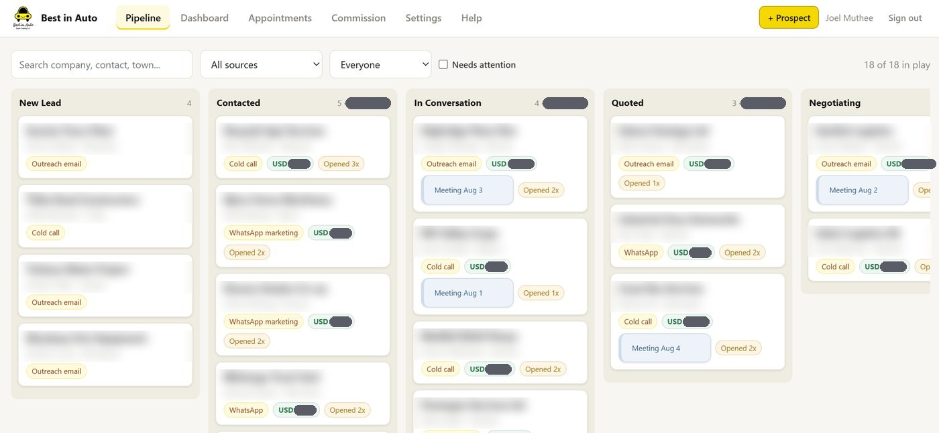Click the '18 of 18 in play' count

pos(897,64)
